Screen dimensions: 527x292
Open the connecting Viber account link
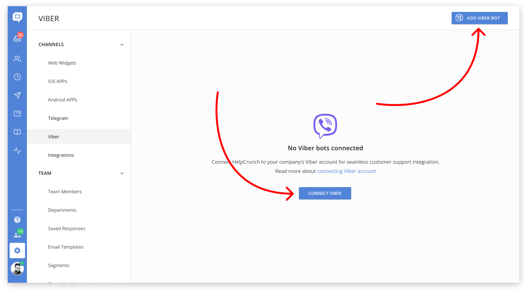347,171
